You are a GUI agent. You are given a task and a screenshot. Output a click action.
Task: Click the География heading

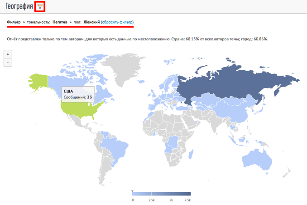[19, 6]
